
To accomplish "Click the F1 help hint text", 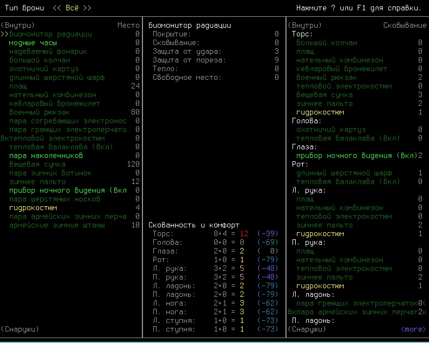I will tap(359, 8).
